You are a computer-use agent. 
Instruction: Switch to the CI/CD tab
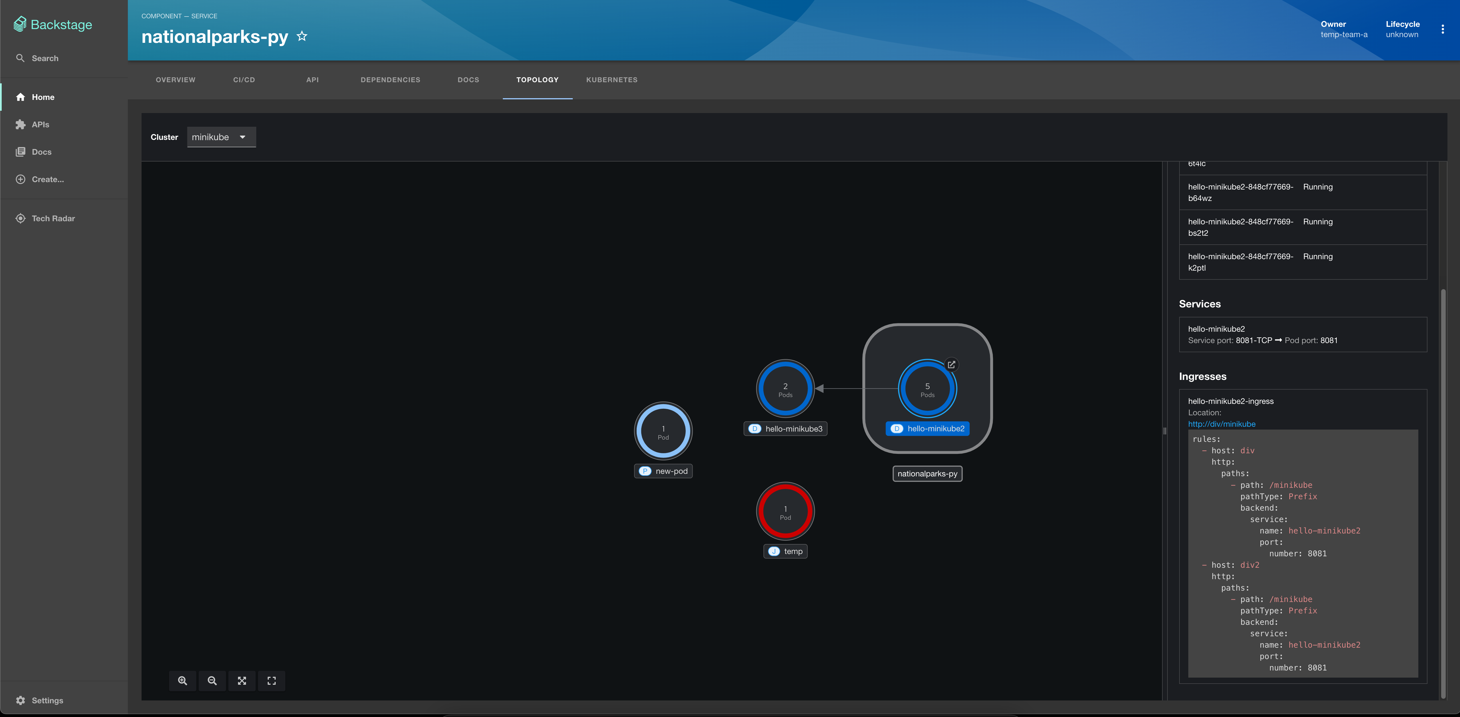point(244,80)
